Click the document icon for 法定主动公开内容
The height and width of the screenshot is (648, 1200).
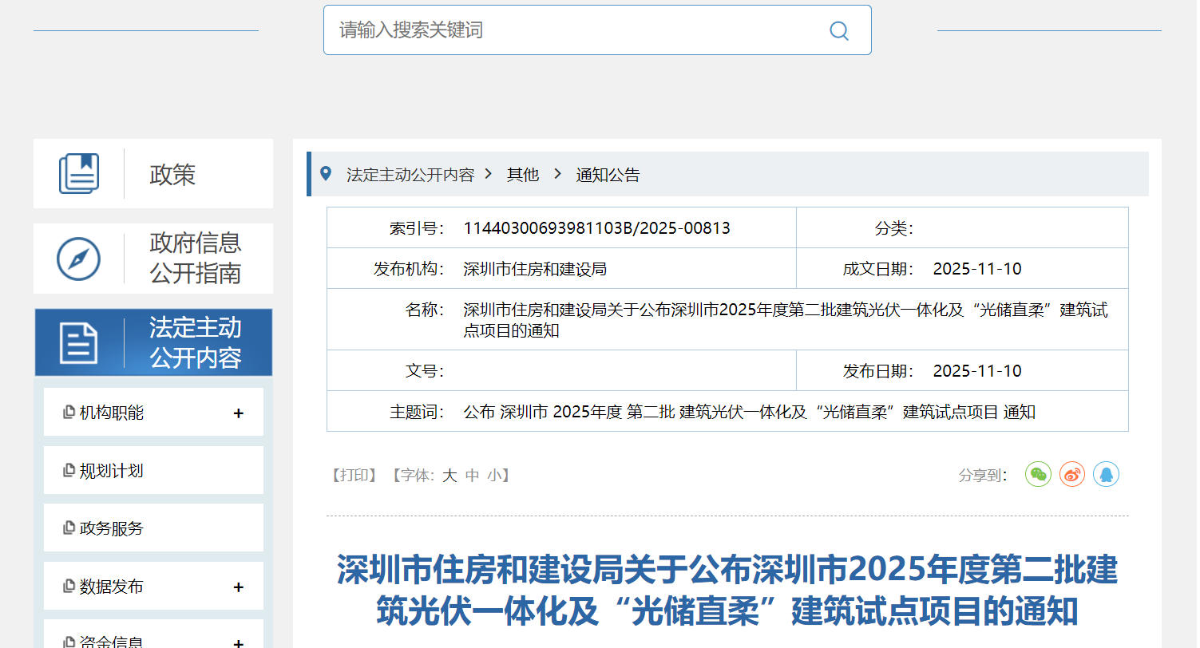pos(79,343)
